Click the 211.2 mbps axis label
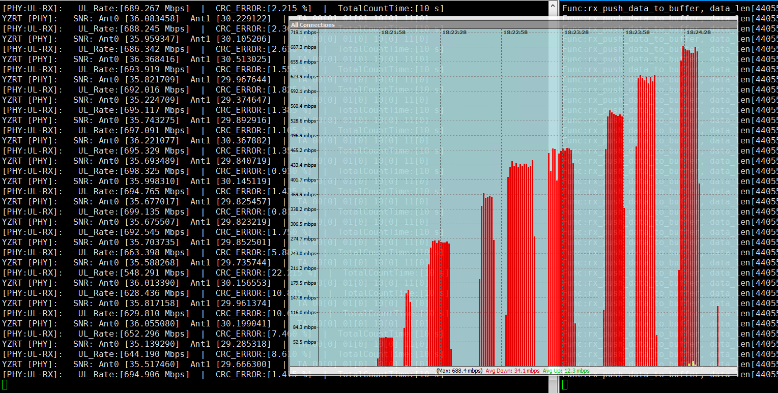The height and width of the screenshot is (393, 778). tap(303, 268)
